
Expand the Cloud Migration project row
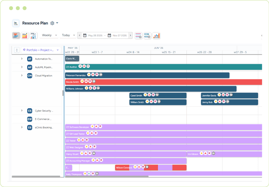tap(22, 75)
